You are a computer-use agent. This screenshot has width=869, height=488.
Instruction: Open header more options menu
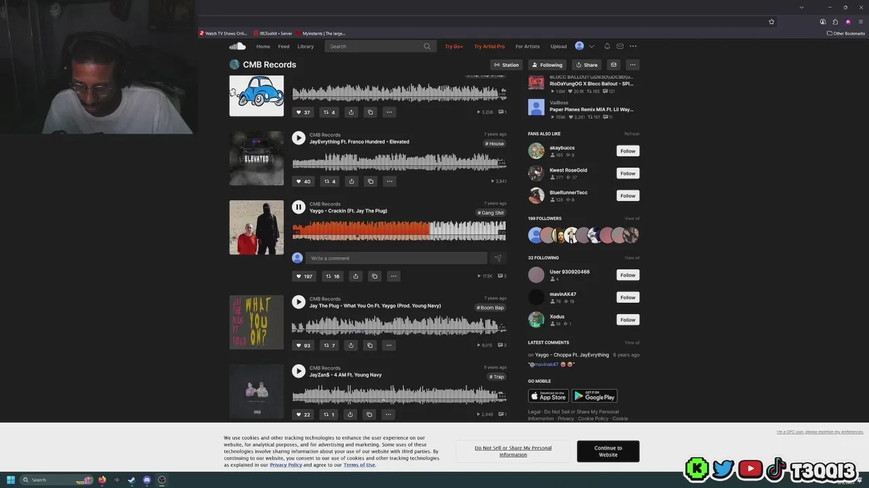[633, 46]
